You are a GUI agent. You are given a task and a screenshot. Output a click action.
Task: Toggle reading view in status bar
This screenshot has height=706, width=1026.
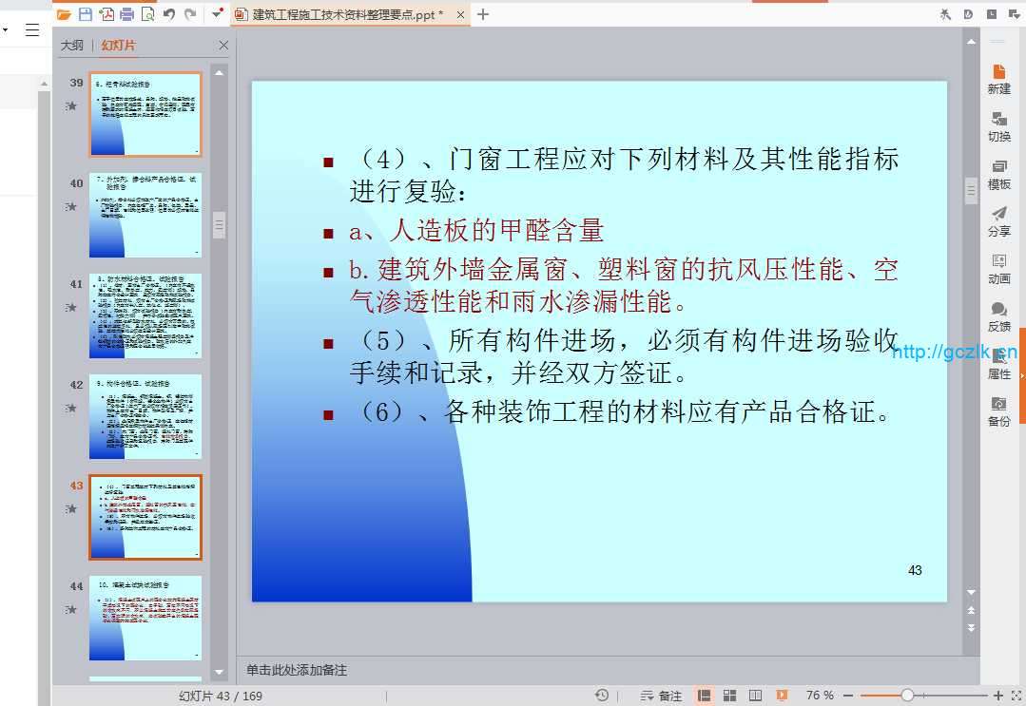pyautogui.click(x=755, y=696)
